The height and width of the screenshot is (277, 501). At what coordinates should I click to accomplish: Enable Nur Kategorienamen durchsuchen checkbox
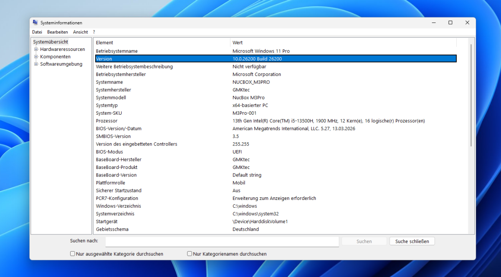pos(190,254)
